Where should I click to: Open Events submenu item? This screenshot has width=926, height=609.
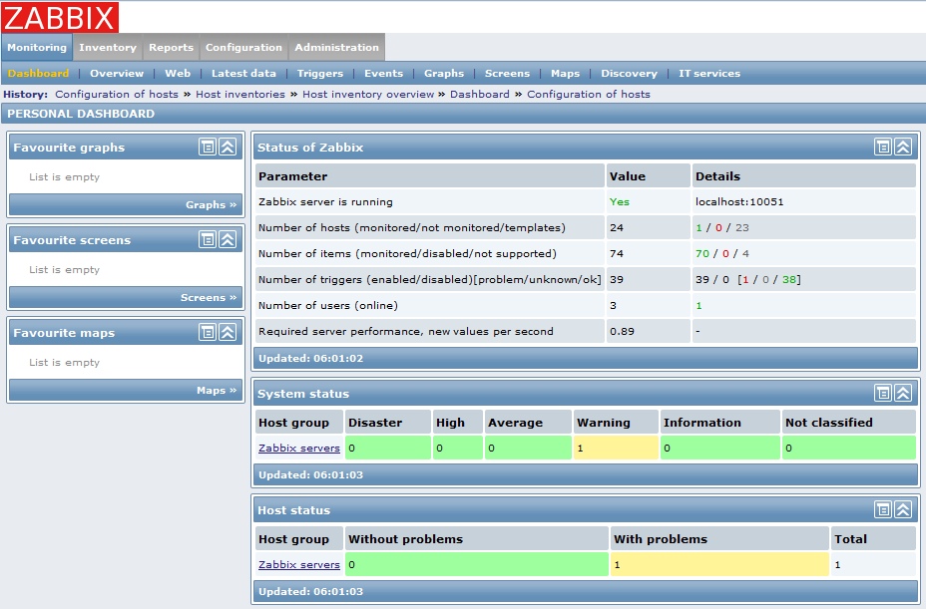[383, 73]
